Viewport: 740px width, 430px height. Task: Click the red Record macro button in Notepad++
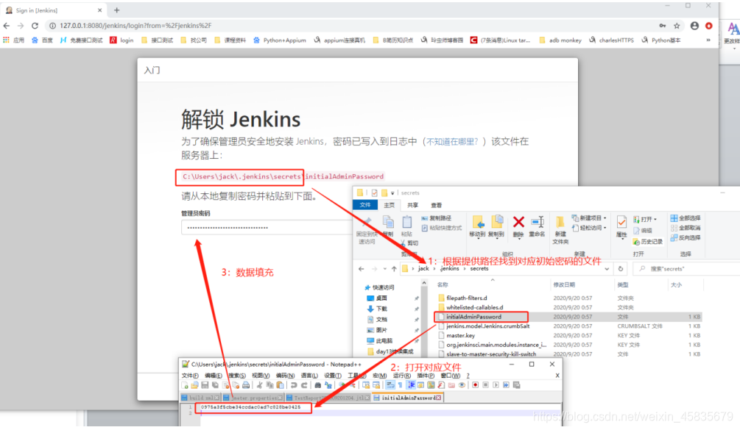coord(475,385)
